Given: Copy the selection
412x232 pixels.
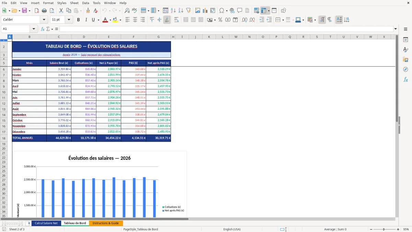Looking at the screenshot, I should coord(69,11).
